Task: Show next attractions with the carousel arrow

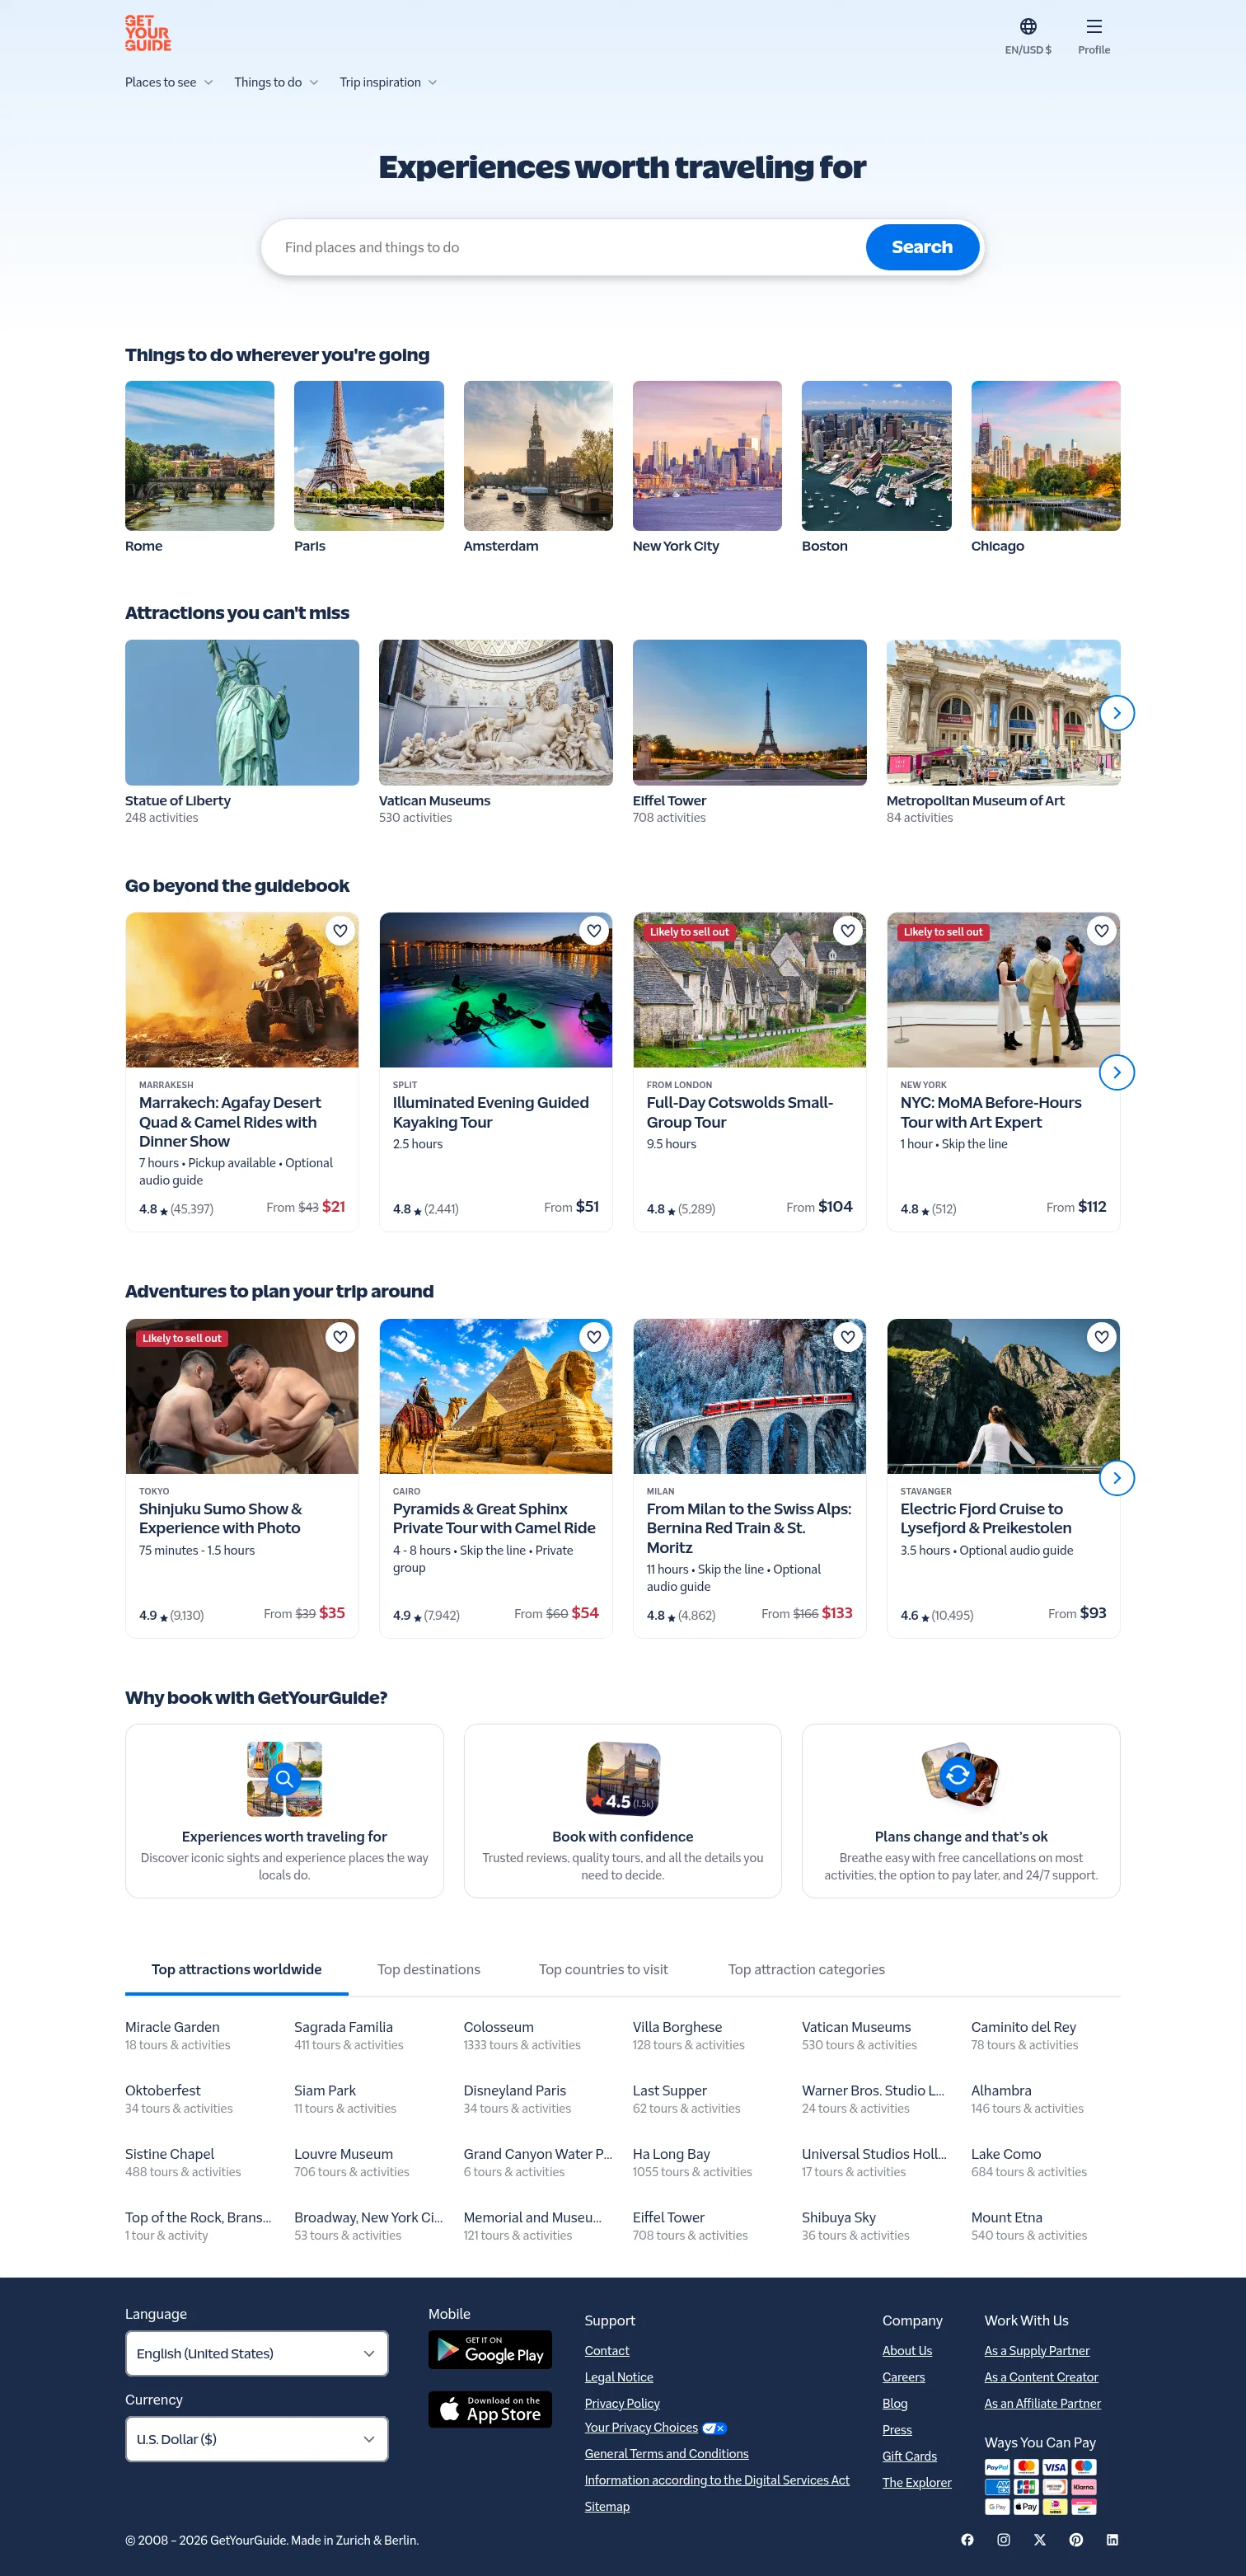Action: coord(1117,713)
